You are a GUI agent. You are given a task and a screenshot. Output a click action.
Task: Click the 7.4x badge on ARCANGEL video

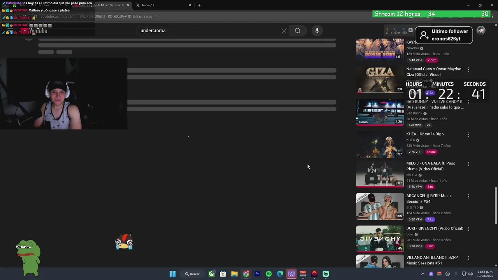(x=430, y=219)
